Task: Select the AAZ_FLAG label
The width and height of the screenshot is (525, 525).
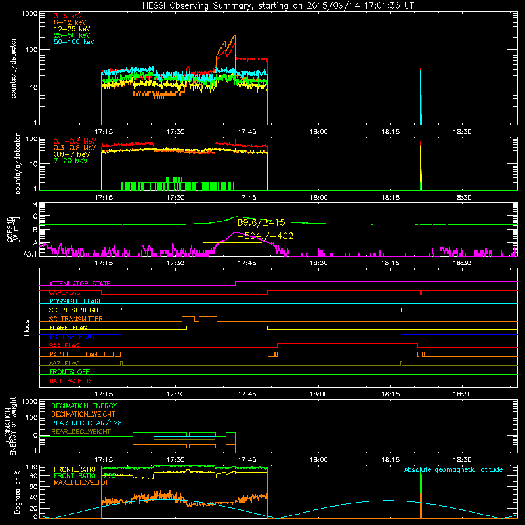Action: 64,363
